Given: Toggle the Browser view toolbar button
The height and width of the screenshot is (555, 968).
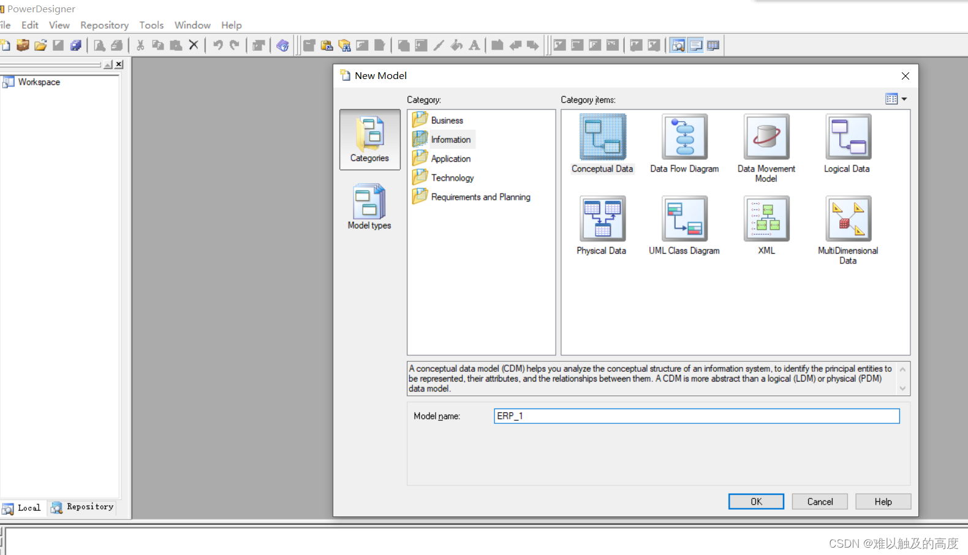Looking at the screenshot, I should point(678,45).
